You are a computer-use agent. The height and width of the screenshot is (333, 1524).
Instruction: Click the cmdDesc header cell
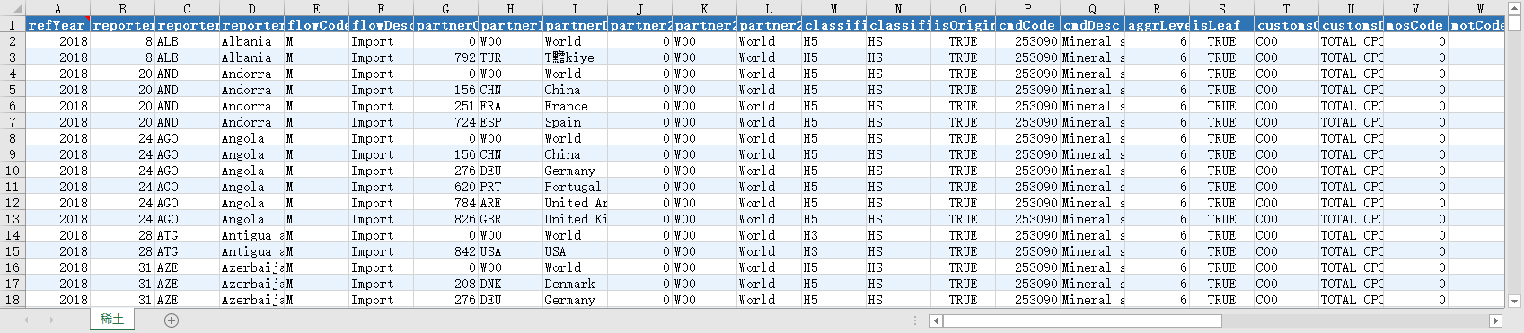(x=1092, y=25)
